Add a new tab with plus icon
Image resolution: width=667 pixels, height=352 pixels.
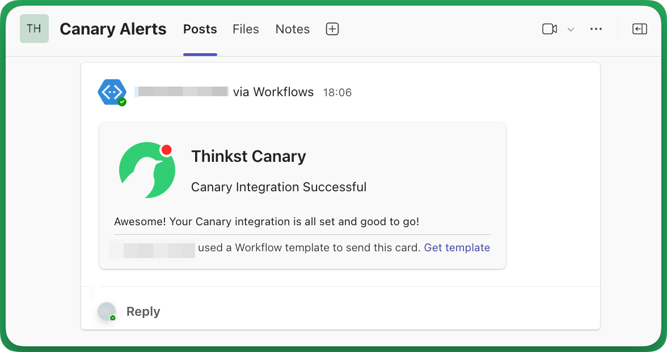click(x=332, y=29)
